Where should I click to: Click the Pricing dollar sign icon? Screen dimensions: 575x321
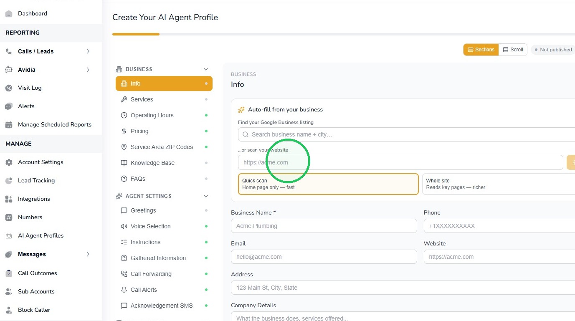coord(124,131)
